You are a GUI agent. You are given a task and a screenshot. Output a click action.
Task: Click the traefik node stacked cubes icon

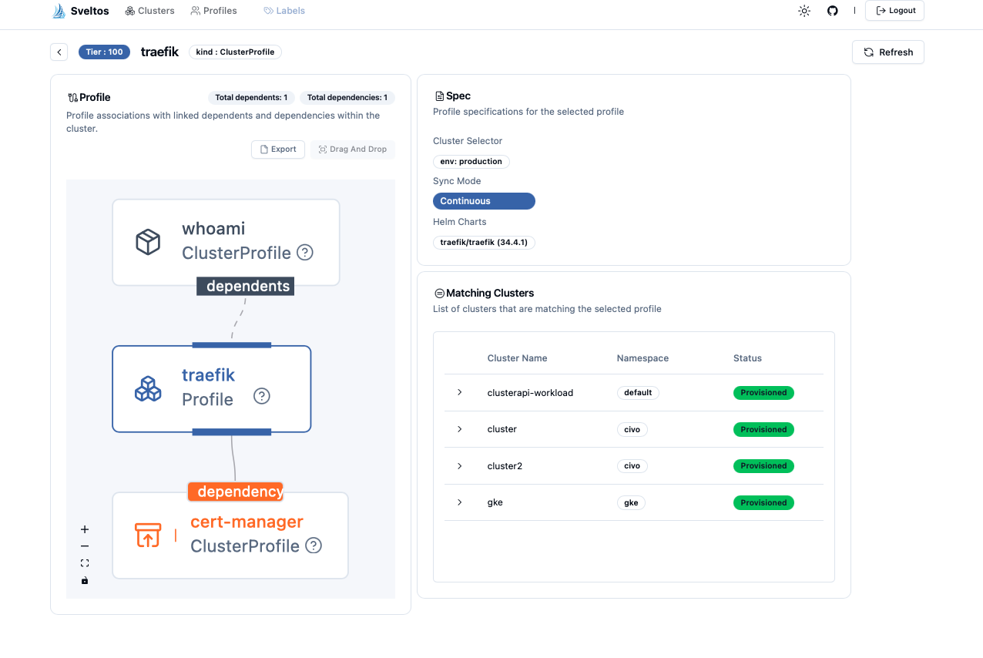pos(148,388)
